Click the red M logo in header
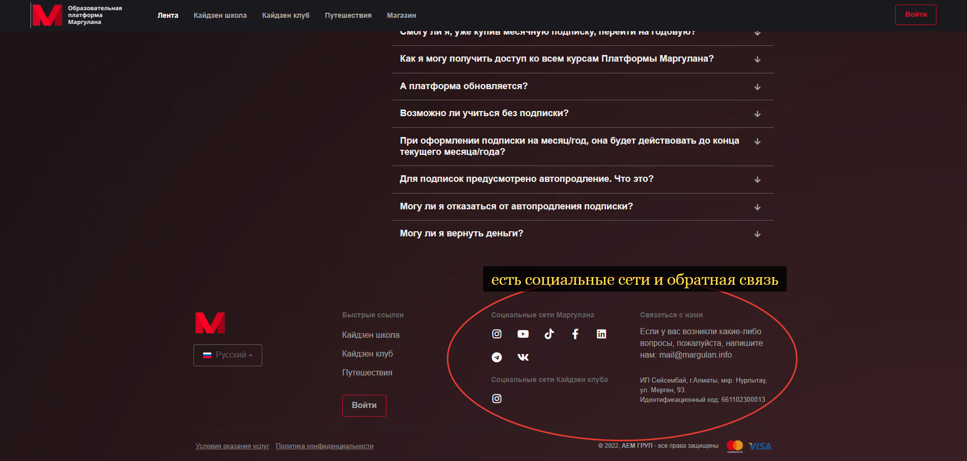The width and height of the screenshot is (967, 461). 47,15
